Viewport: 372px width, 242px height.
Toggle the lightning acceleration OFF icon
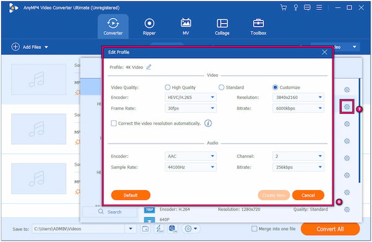159,229
